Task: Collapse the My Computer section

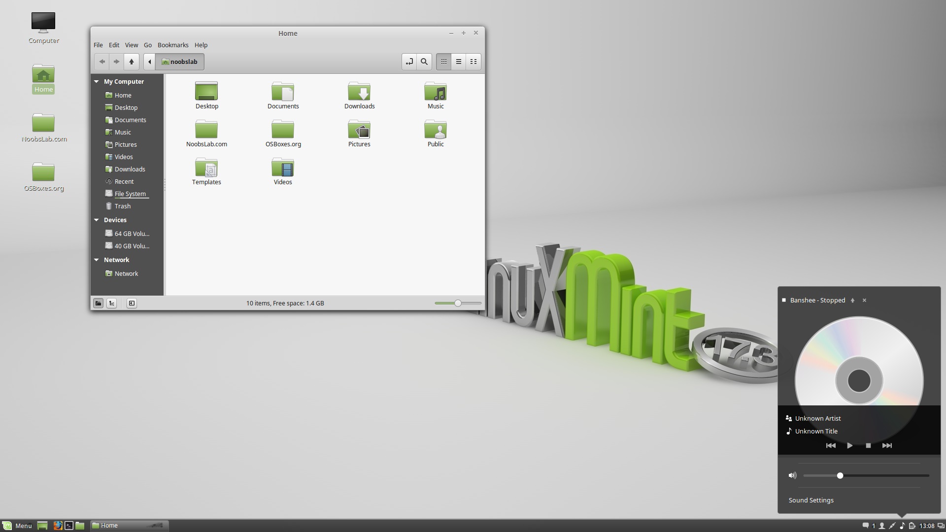Action: coord(97,81)
